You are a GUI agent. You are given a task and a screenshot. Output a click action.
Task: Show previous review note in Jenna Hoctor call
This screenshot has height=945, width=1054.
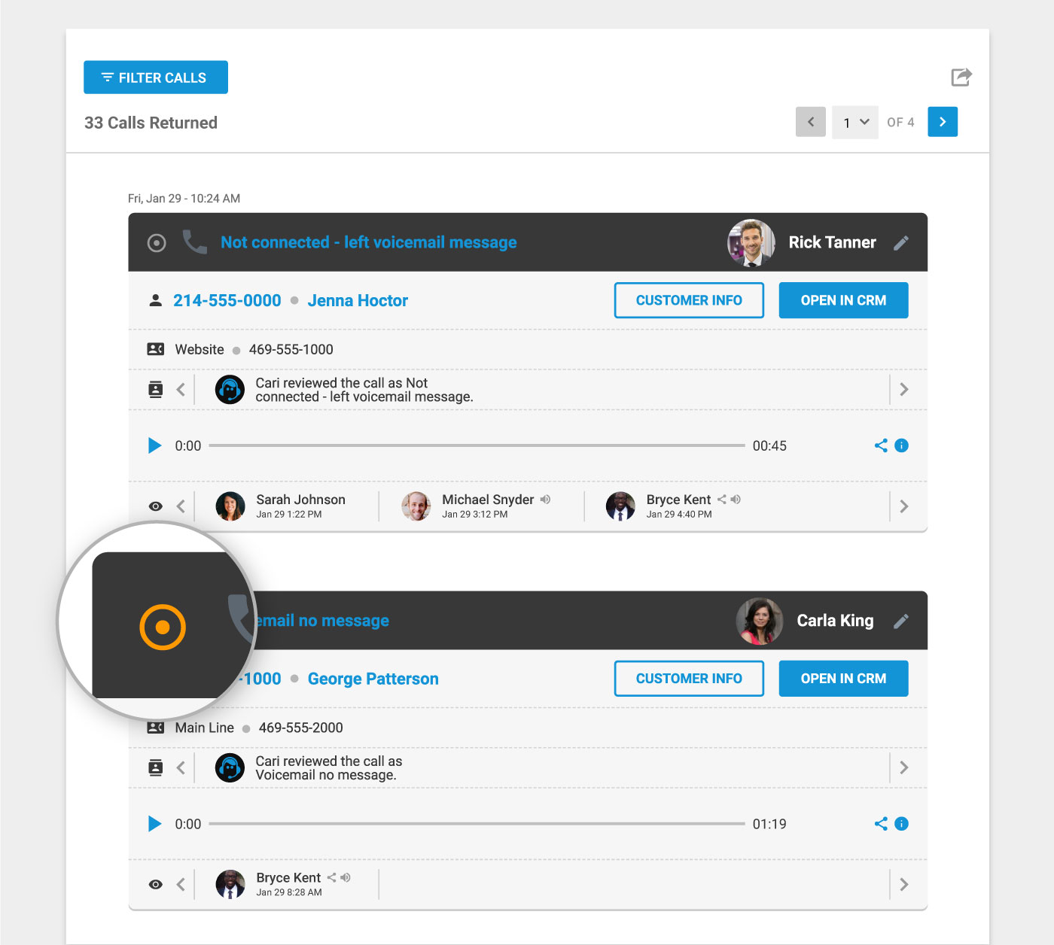point(181,389)
